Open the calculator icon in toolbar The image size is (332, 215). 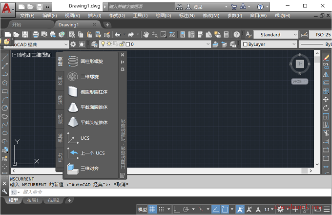pyautogui.click(x=226, y=35)
